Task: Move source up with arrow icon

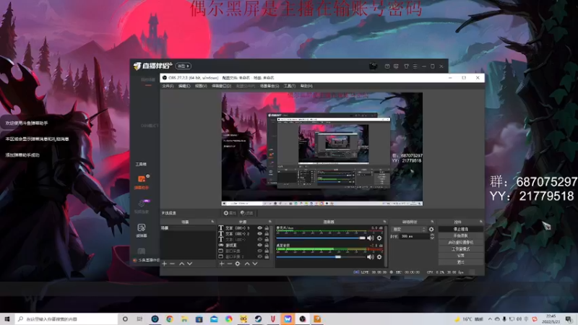Action: tap(247, 264)
